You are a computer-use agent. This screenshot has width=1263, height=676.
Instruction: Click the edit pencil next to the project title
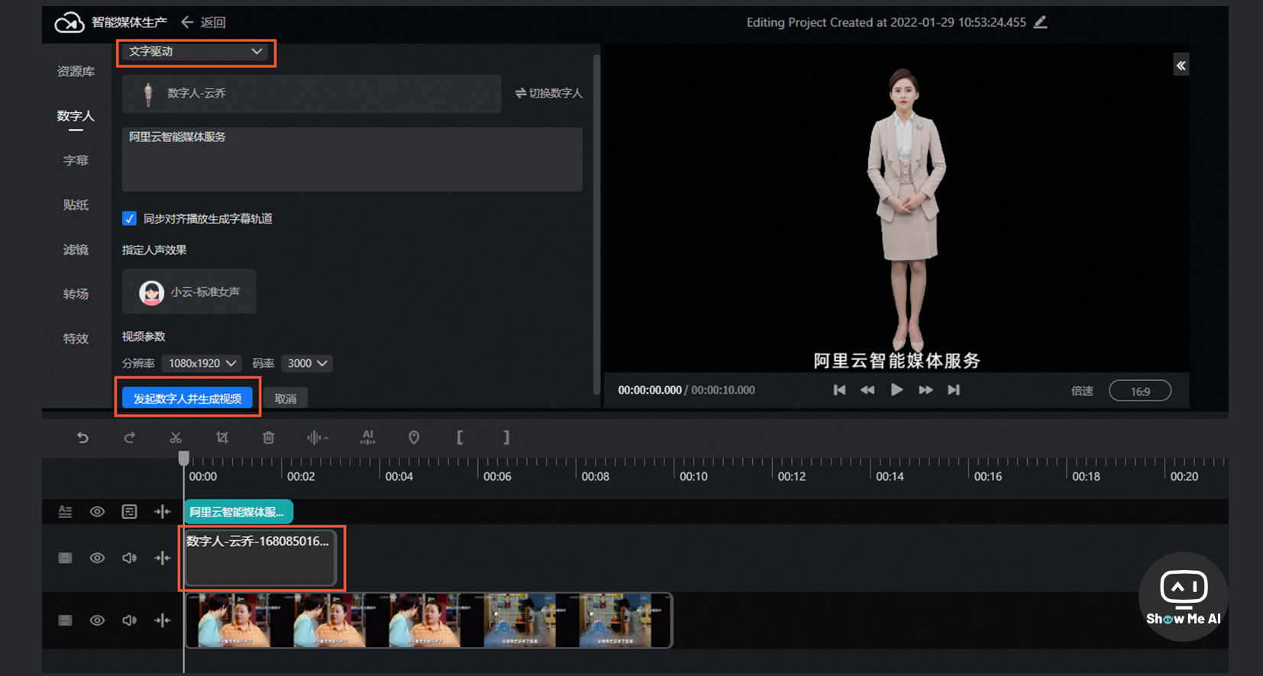[1040, 22]
